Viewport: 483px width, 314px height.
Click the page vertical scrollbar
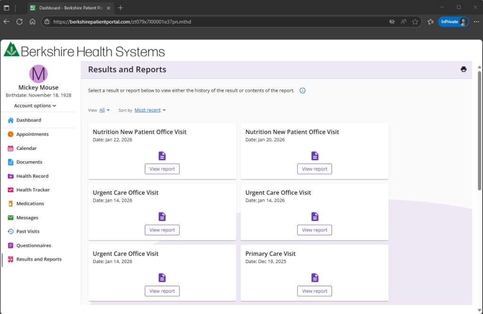pos(479,132)
